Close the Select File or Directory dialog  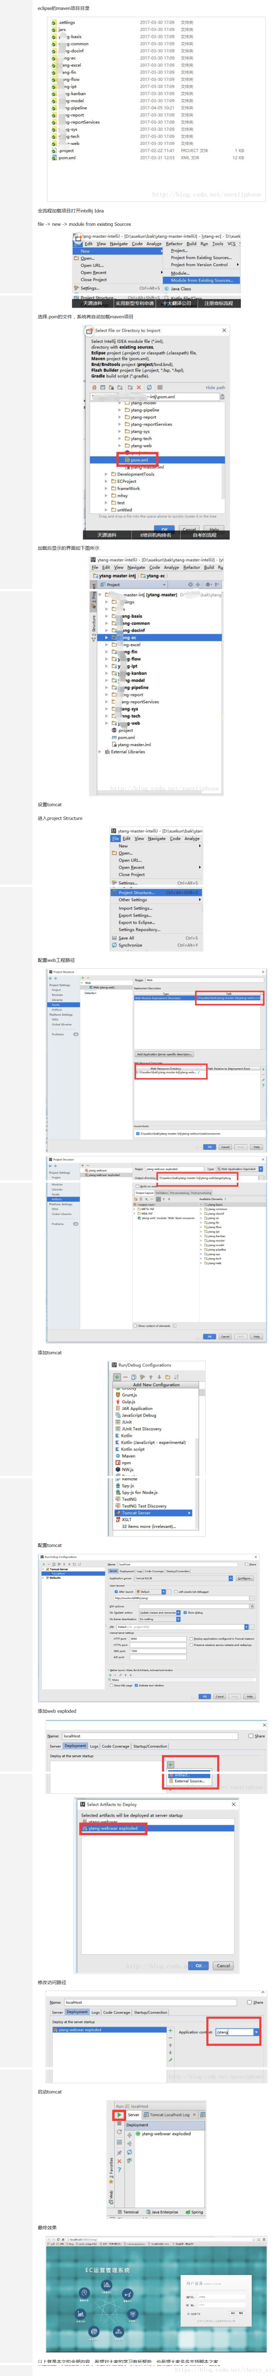(x=224, y=330)
